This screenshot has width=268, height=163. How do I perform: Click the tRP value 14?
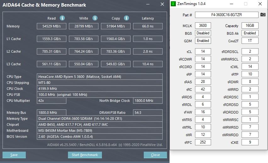tap(203, 74)
